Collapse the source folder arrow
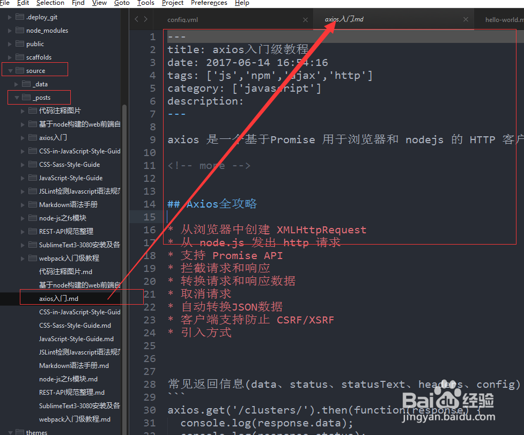 click(10, 71)
